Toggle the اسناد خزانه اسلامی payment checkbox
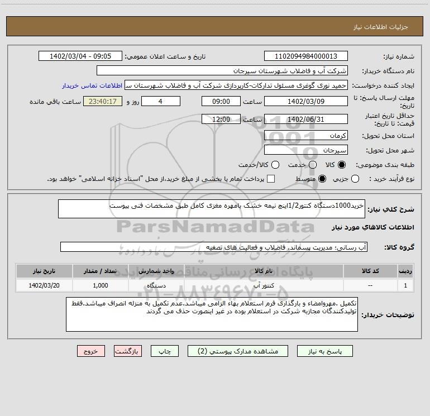Image resolution: width=430 pixels, height=416 pixels. tap(271, 179)
